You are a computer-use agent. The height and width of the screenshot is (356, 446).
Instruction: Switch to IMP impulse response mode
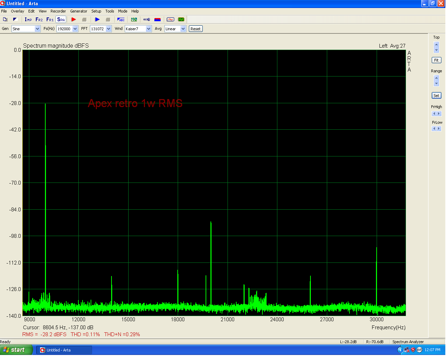coord(28,19)
